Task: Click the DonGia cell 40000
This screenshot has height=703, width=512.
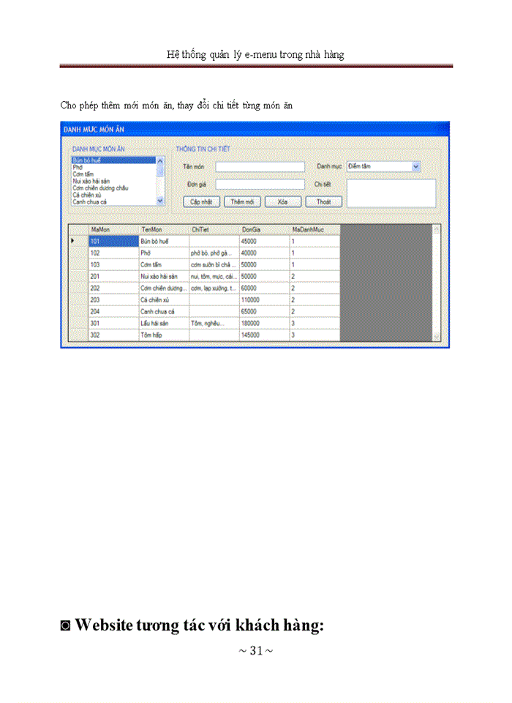Action: [264, 253]
